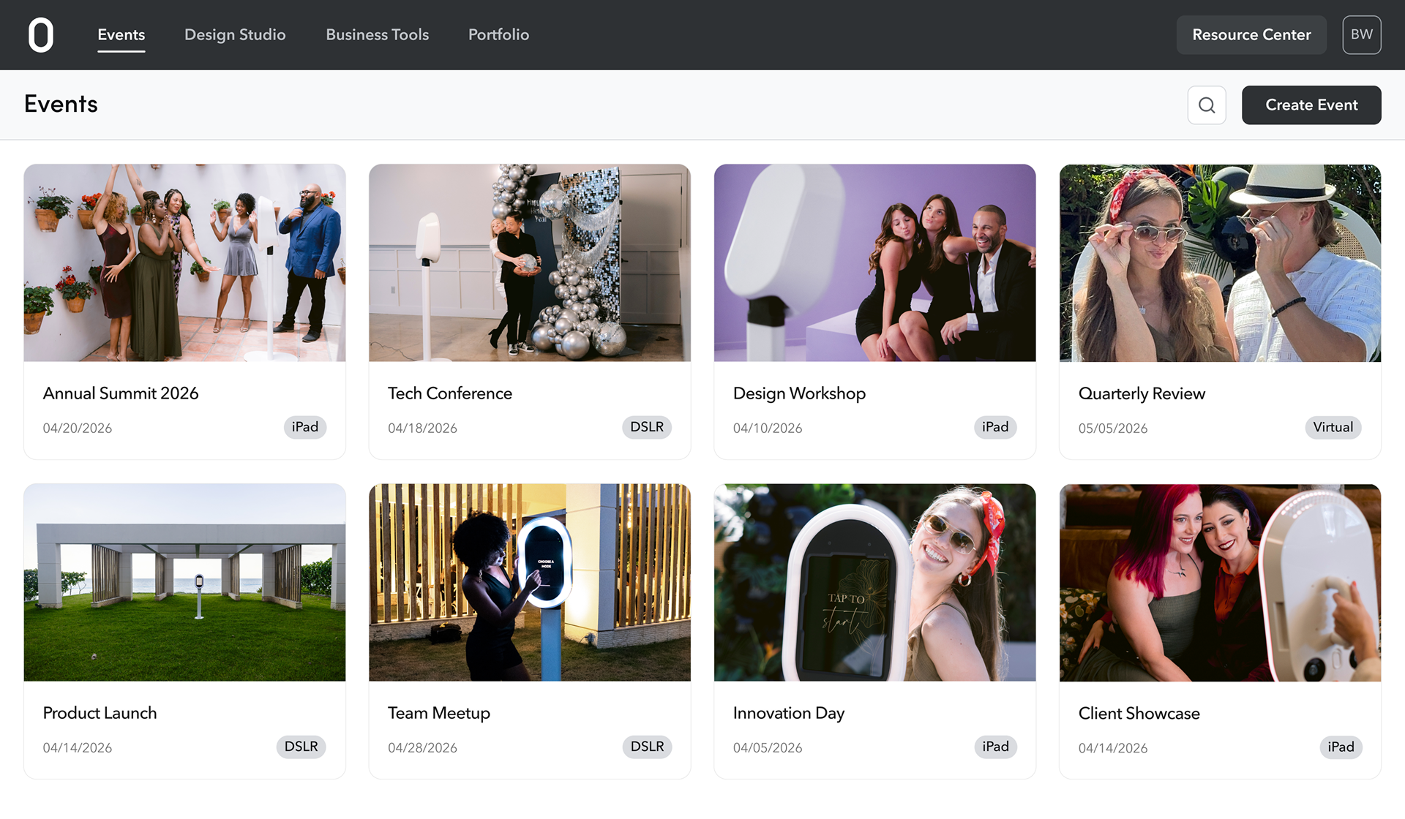Click the 04/18/2026 date on Tech Conference
The height and width of the screenshot is (819, 1405).
pyautogui.click(x=422, y=429)
